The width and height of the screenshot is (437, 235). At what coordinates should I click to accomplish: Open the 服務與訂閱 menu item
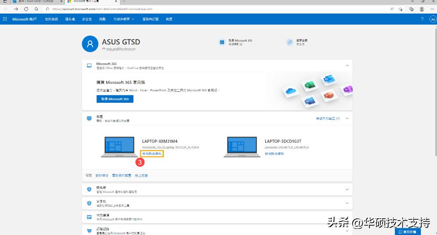tap(151, 19)
